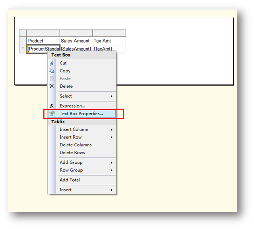Choose Delete from the Text Box menu
The image size is (254, 229).
click(82, 86)
